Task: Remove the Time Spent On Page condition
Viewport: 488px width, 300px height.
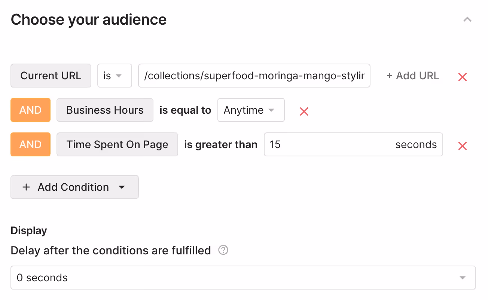Action: click(x=463, y=146)
